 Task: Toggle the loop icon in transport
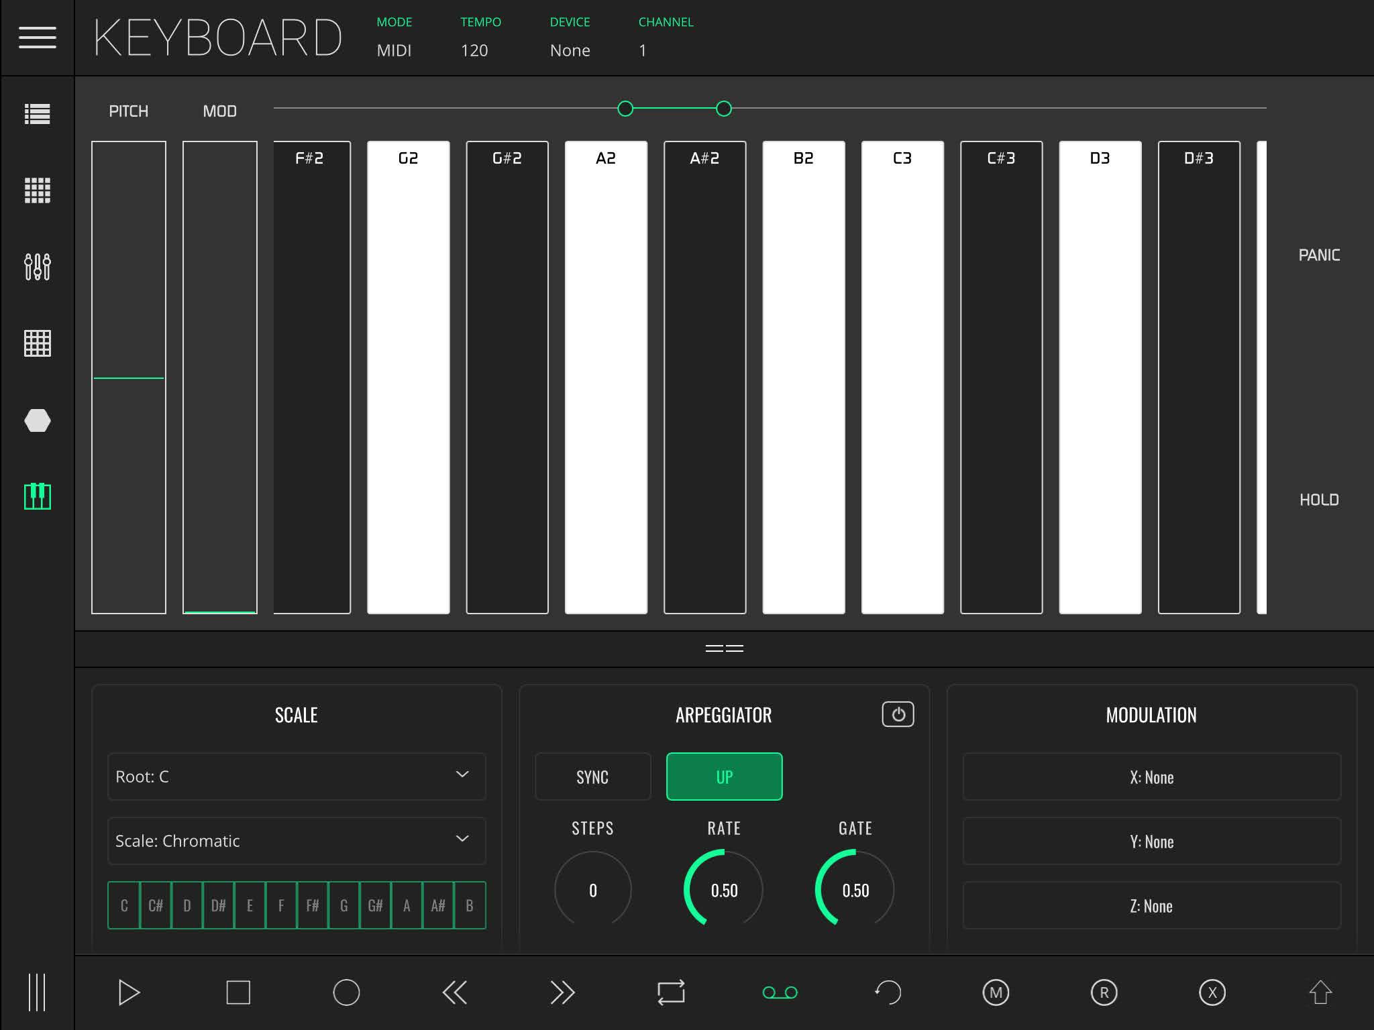click(x=671, y=992)
